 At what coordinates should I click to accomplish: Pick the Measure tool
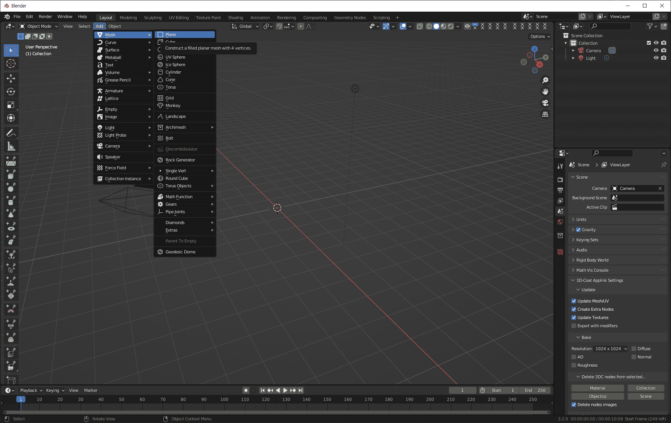tap(11, 146)
